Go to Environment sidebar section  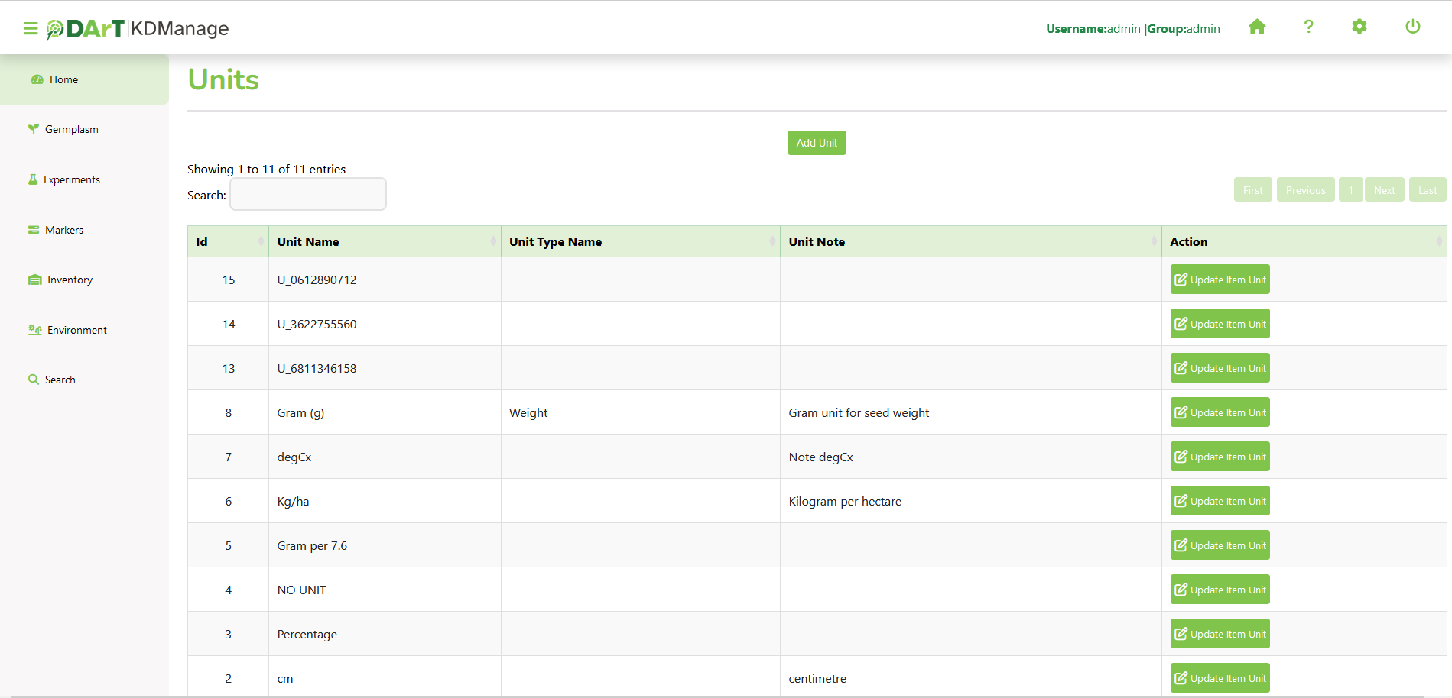point(76,330)
